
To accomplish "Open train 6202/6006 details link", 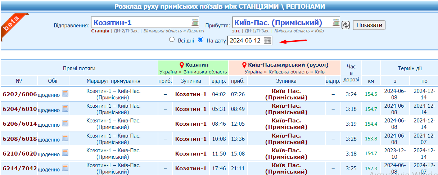I will [20, 94].
